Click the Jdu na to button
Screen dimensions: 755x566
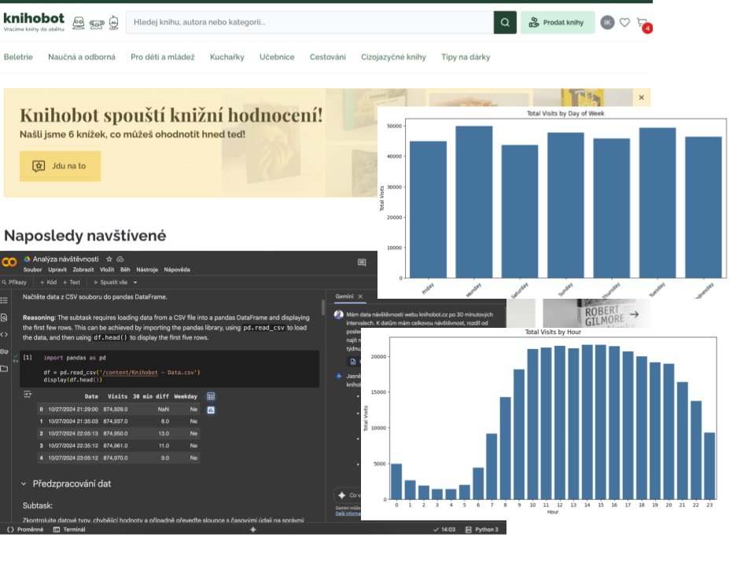(61, 166)
